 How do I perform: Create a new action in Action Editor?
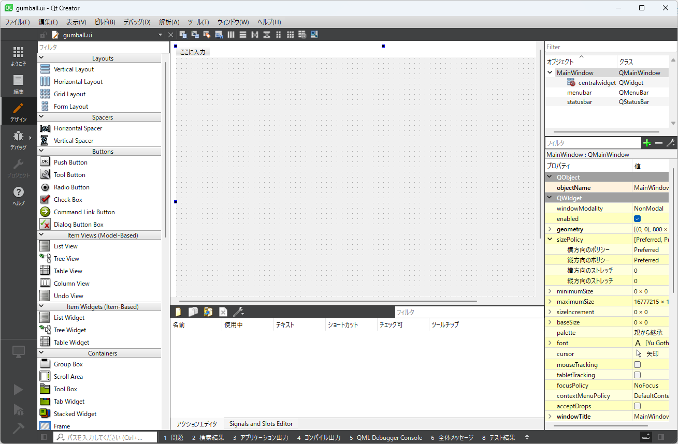(178, 312)
